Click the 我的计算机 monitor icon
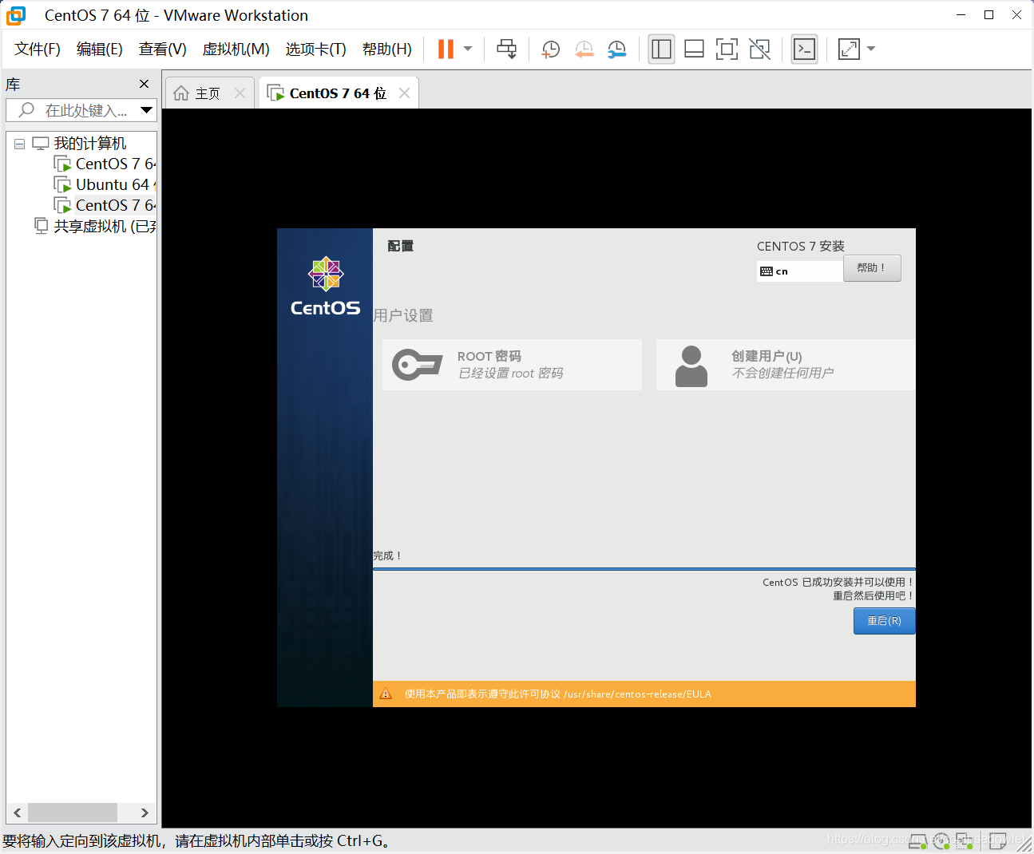The image size is (1034, 854). tap(41, 144)
